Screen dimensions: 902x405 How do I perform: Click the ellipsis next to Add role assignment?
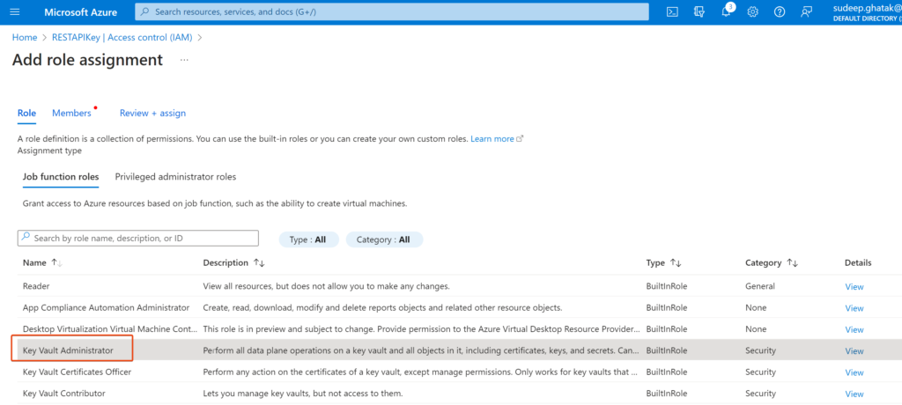tap(184, 60)
